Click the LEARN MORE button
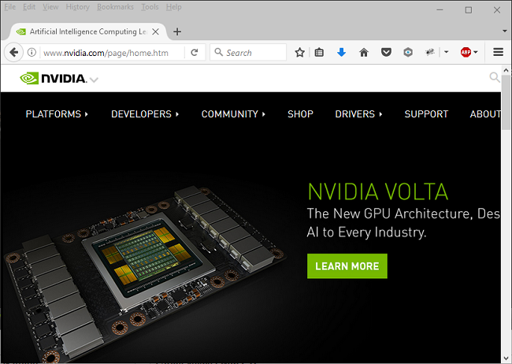Screen dimensions: 512x364 pyautogui.click(x=347, y=266)
